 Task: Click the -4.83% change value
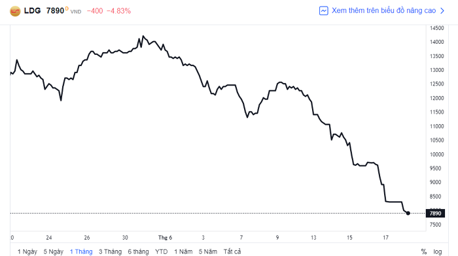click(x=118, y=11)
